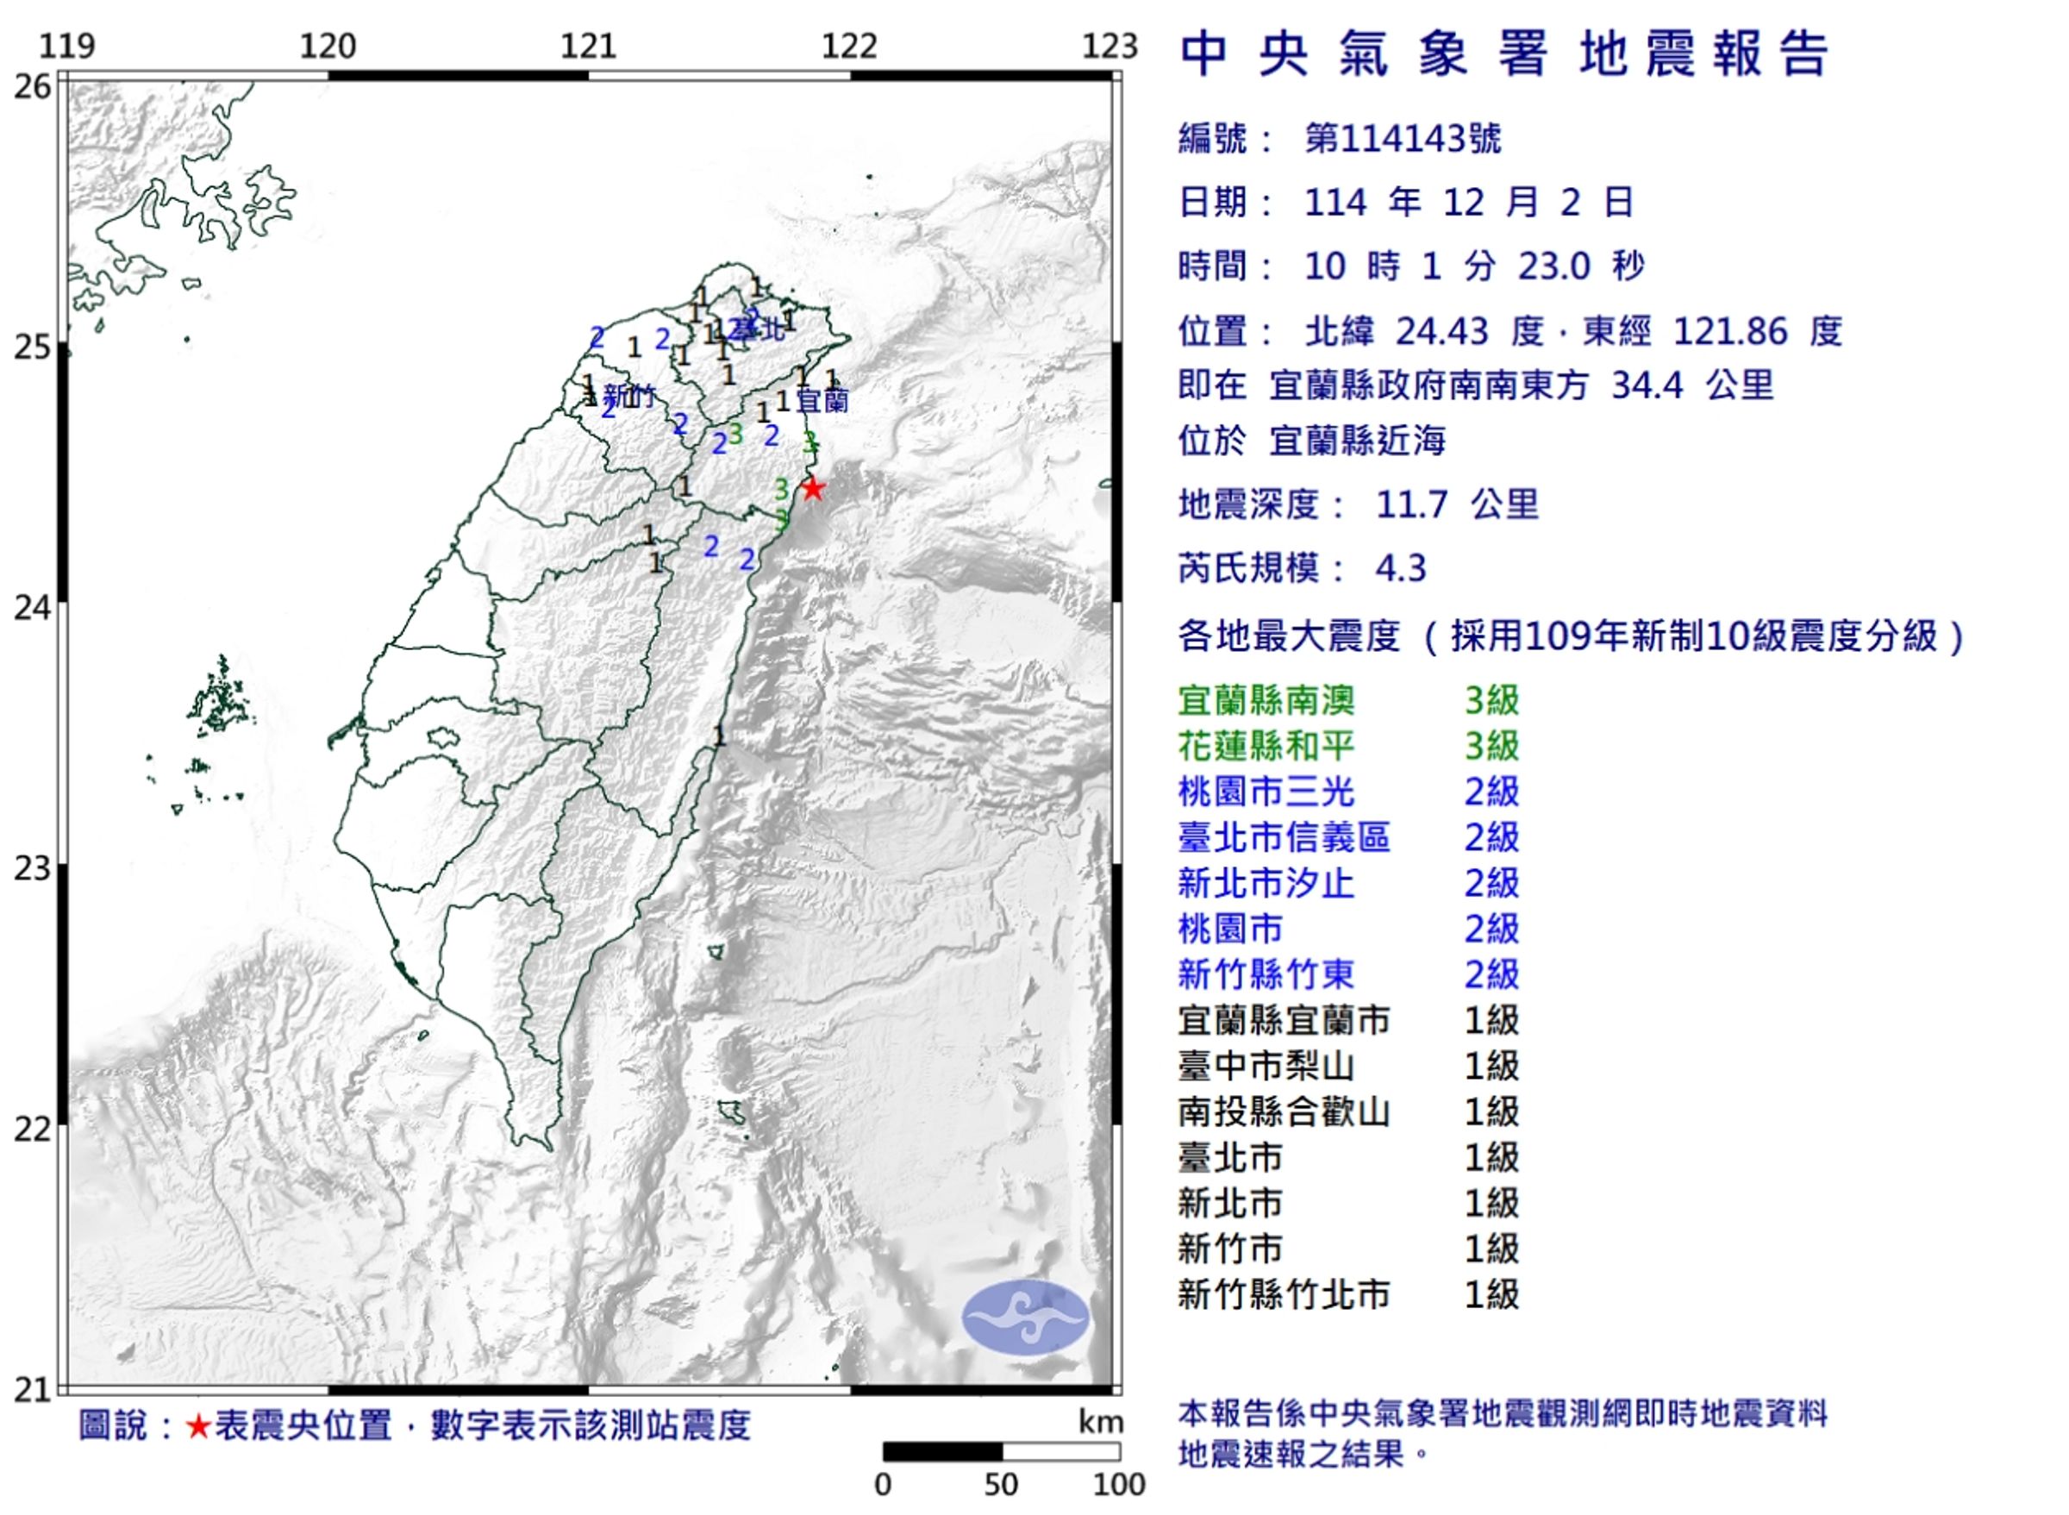Select the report title 中央氣象署地震報告
This screenshot has height=1515, width=2069.
(x=1505, y=54)
